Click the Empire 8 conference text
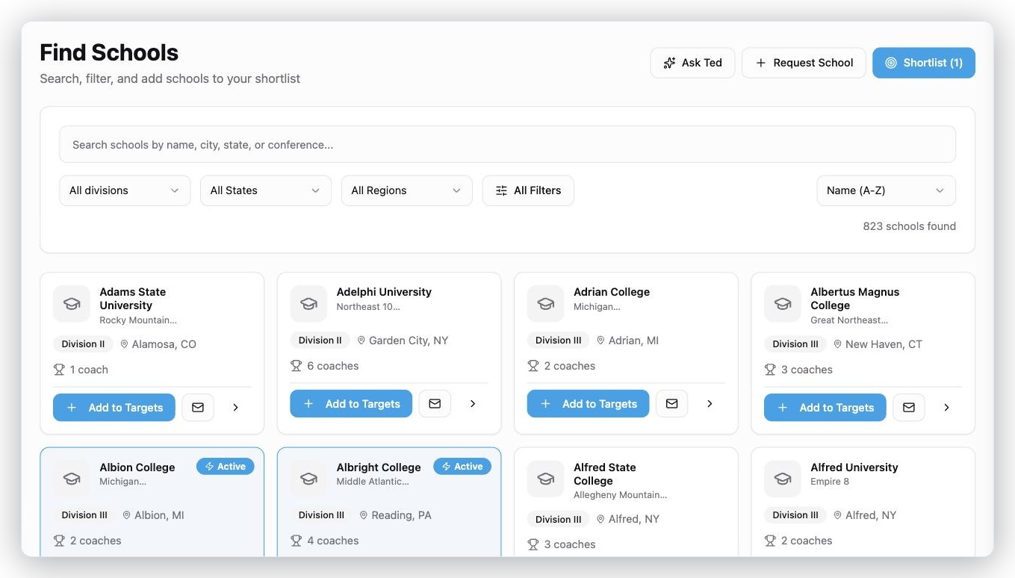1015x578 pixels. pos(830,482)
